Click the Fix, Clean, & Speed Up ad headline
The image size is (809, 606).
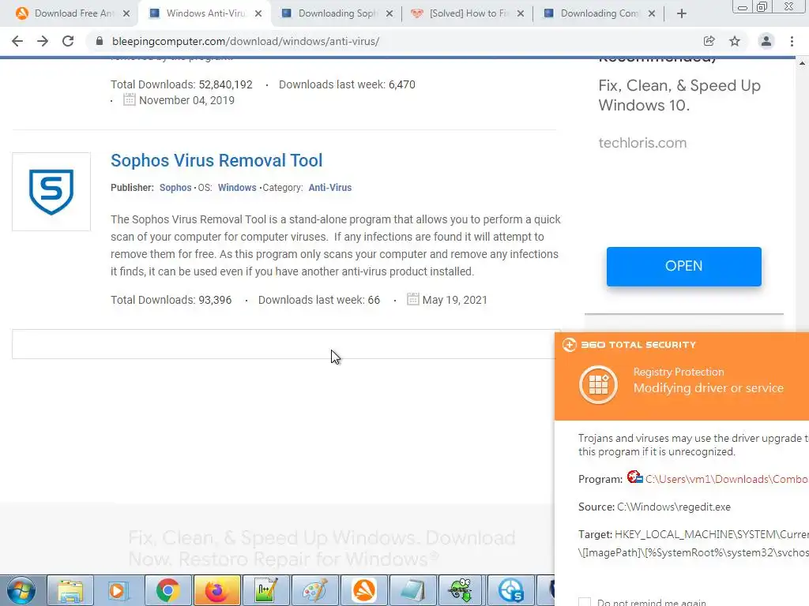(679, 95)
